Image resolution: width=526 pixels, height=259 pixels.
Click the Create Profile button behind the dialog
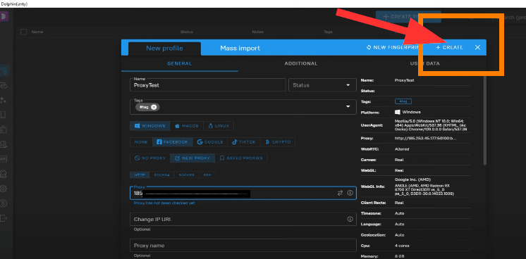tap(408, 17)
